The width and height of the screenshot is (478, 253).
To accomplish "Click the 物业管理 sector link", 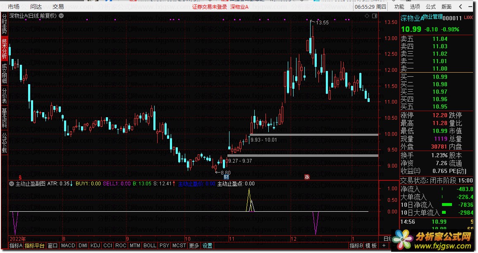I will pos(433,17).
